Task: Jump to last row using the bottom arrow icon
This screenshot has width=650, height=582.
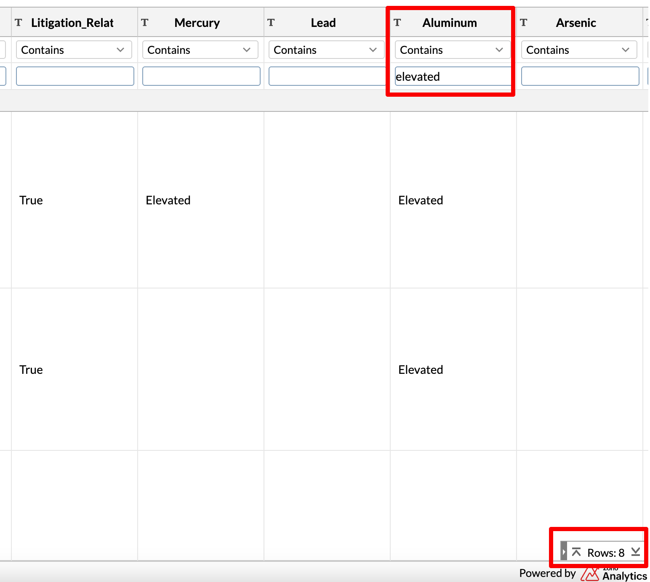Action: [x=636, y=552]
